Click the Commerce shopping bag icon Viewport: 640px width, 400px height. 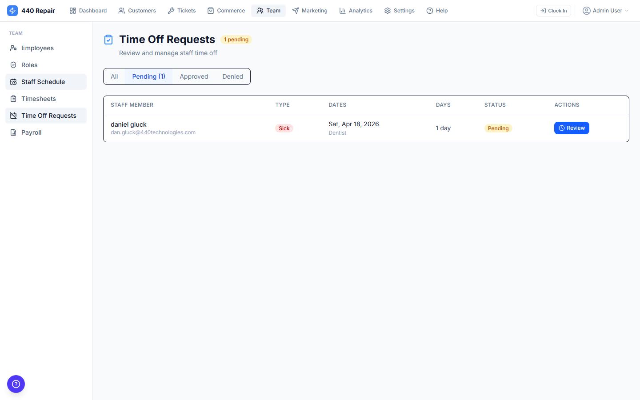point(210,10)
